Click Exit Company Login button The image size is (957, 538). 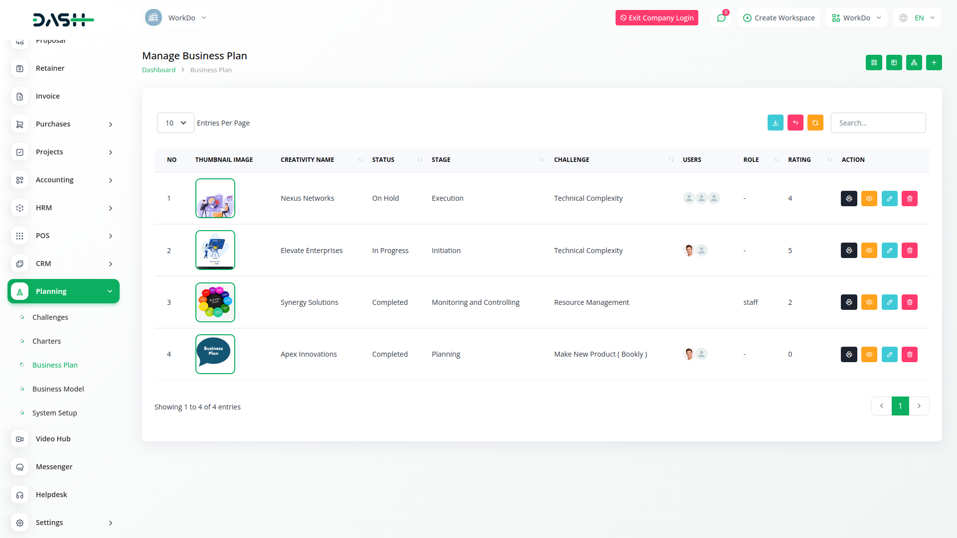pos(656,18)
